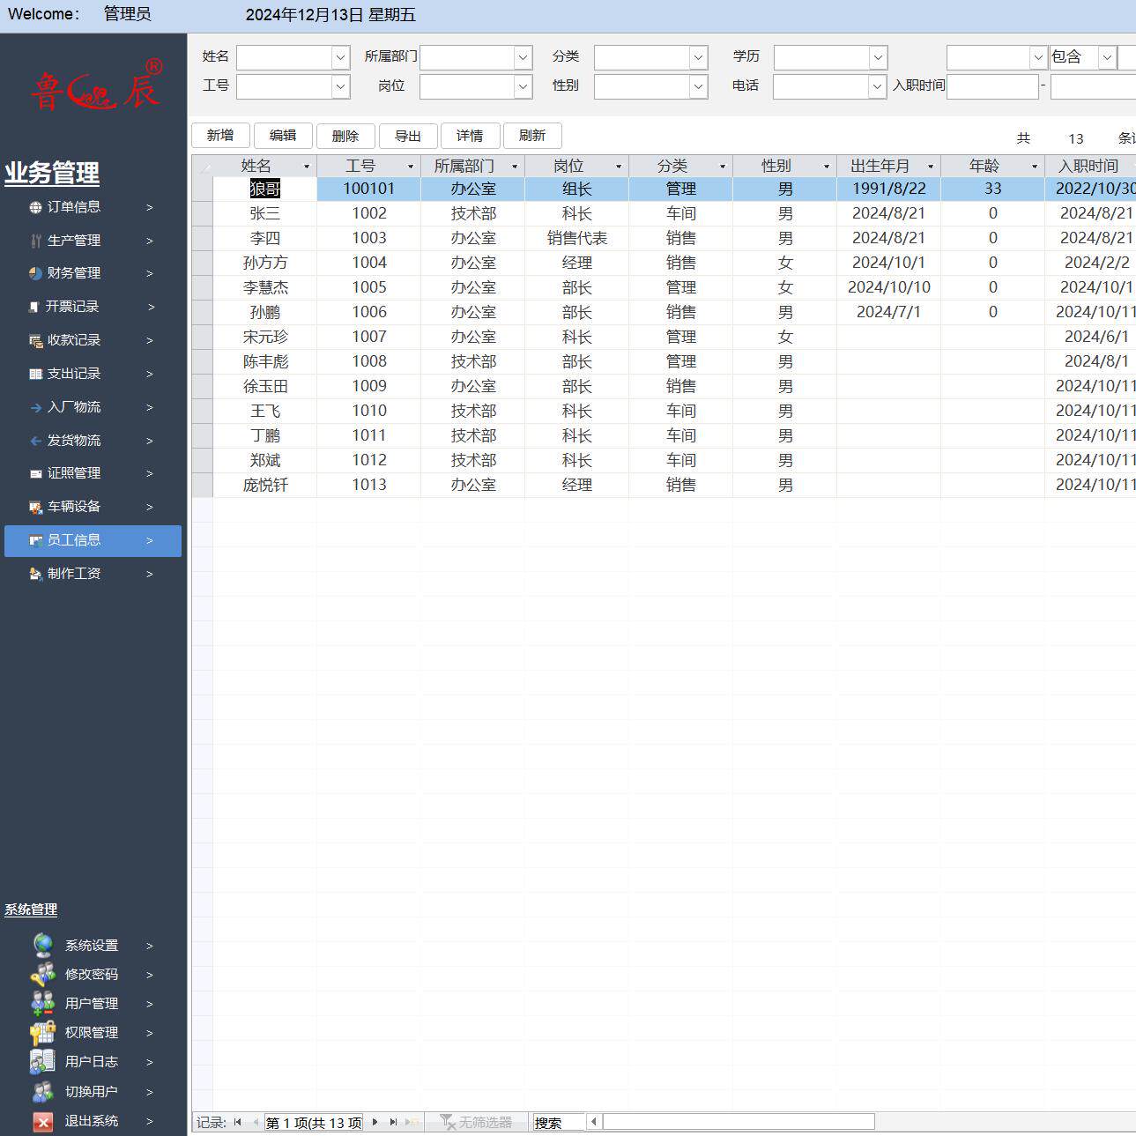The width and height of the screenshot is (1136, 1136).
Task: Open the 学历 combo box arrow
Action: [878, 57]
